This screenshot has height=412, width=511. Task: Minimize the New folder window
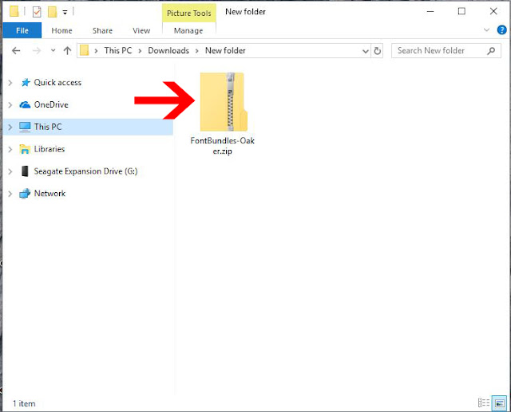pos(430,11)
